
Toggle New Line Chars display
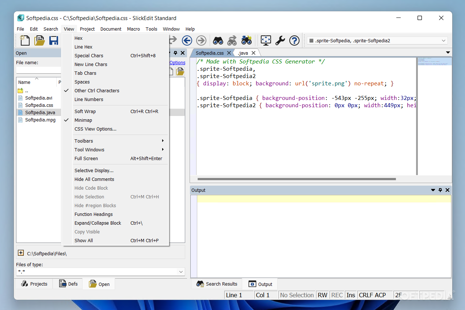[x=115, y=64]
